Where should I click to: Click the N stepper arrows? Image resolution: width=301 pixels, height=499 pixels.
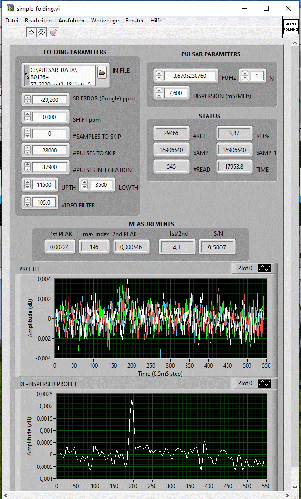point(245,76)
